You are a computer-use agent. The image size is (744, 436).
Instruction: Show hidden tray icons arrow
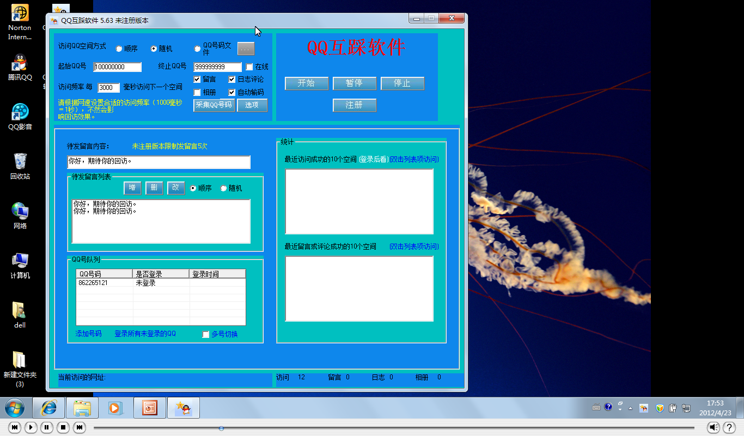tap(631, 408)
